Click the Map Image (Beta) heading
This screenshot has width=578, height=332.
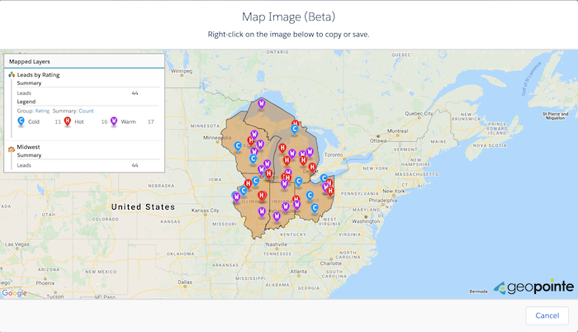coord(289,17)
